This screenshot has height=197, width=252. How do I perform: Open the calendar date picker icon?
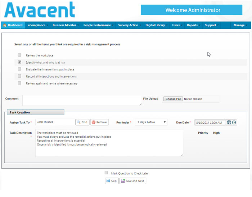point(229,123)
